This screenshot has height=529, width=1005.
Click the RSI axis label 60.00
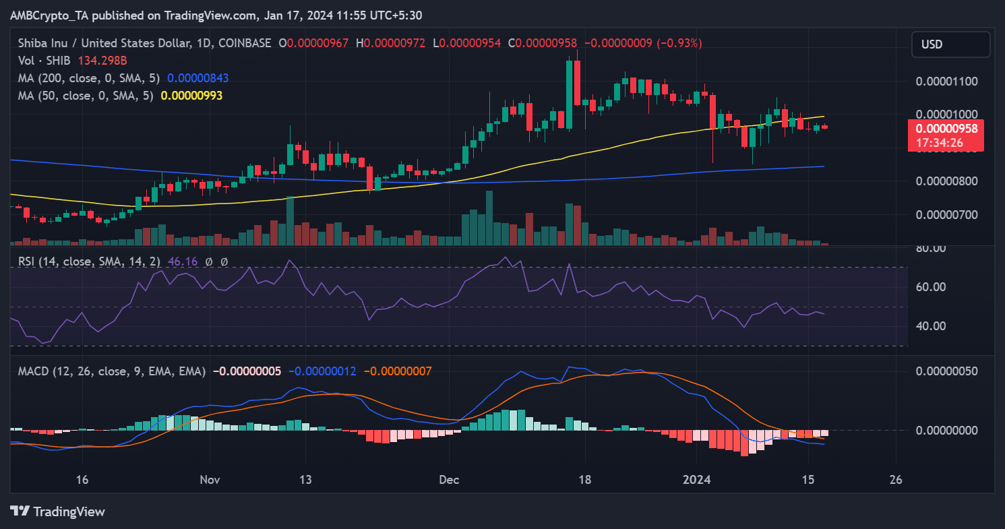coord(932,287)
